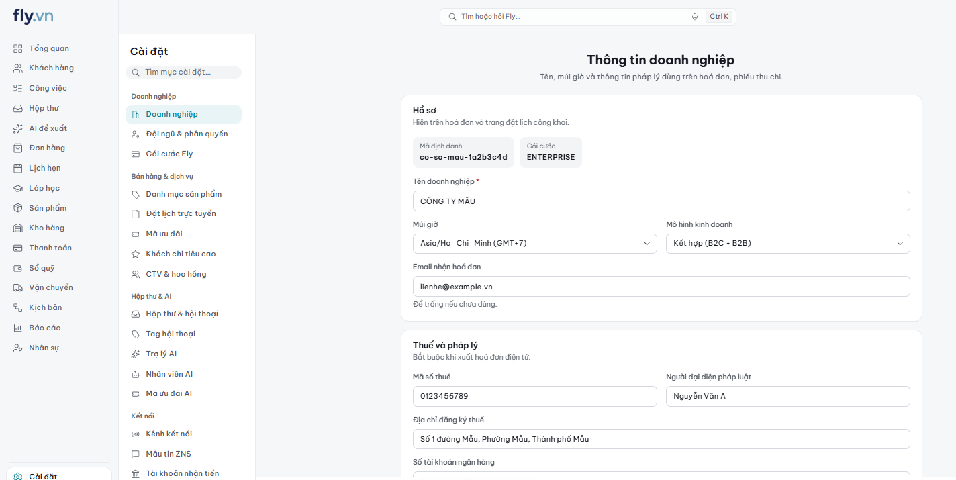
Task: Click the Tên doanh nghiệp input field
Action: (x=661, y=201)
